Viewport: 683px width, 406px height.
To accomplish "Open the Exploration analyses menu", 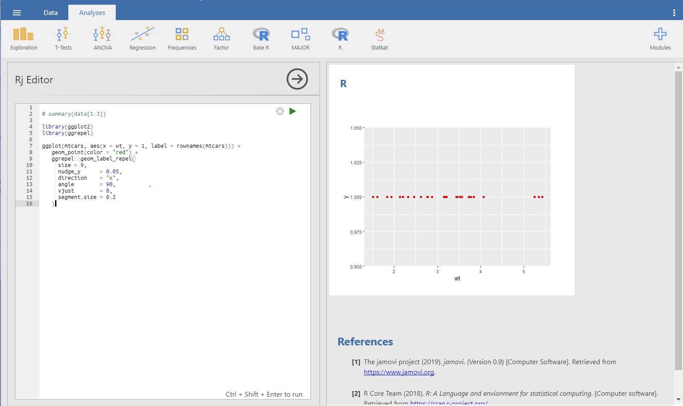I will 24,39.
